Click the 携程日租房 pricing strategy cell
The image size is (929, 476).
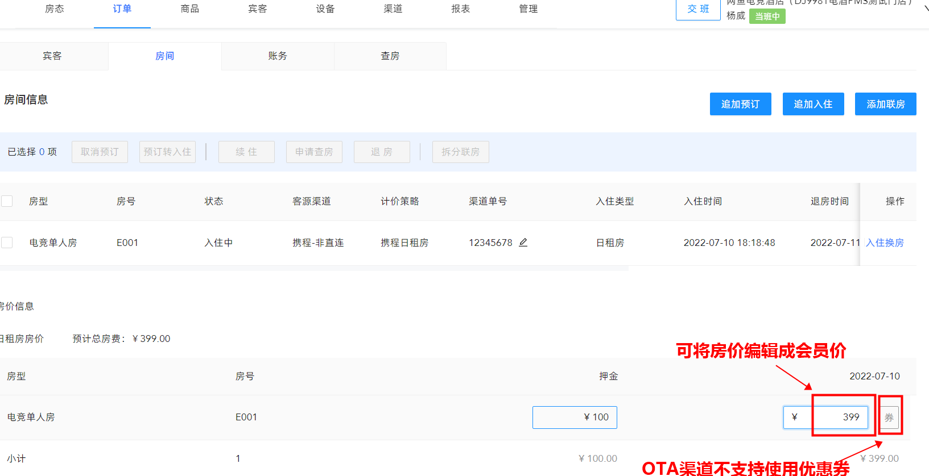[x=404, y=243]
